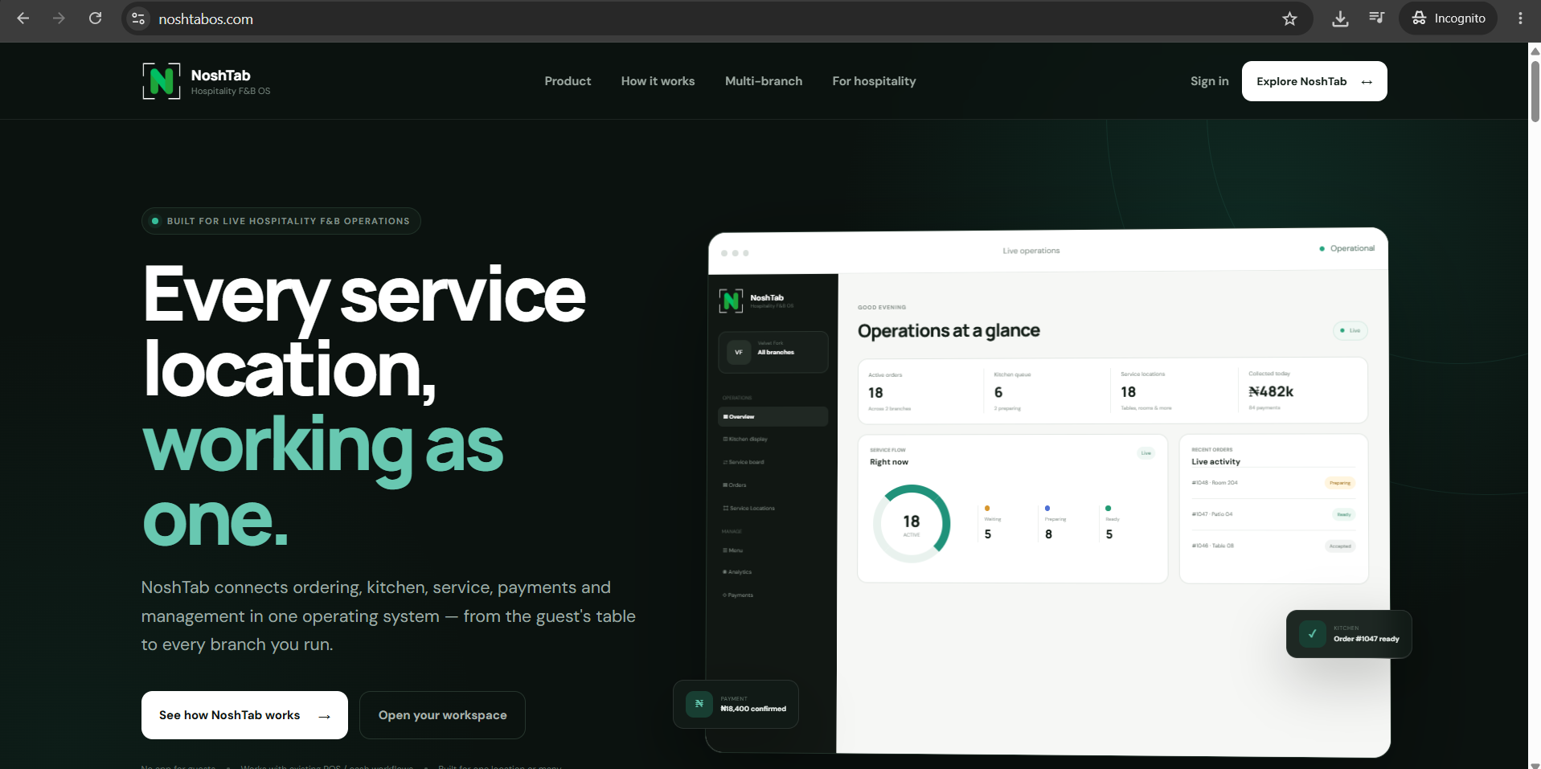Click the ₦18,400 confirmed payment card
Image resolution: width=1541 pixels, height=769 pixels.
click(x=736, y=705)
